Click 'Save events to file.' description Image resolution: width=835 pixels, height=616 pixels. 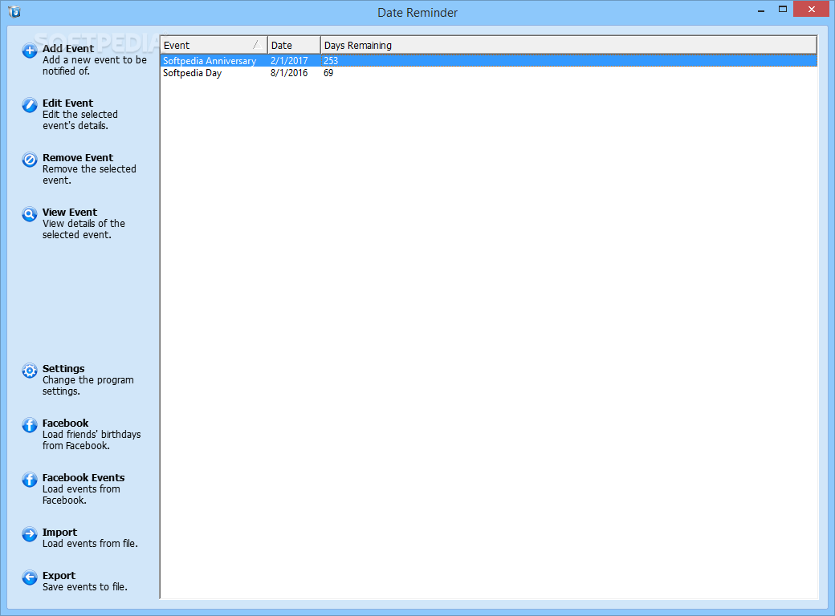(x=84, y=587)
